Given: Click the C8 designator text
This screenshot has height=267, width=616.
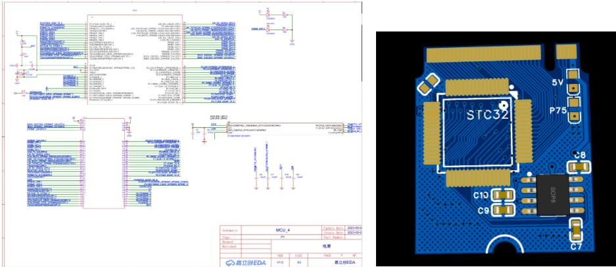Looking at the screenshot, I should [580, 155].
